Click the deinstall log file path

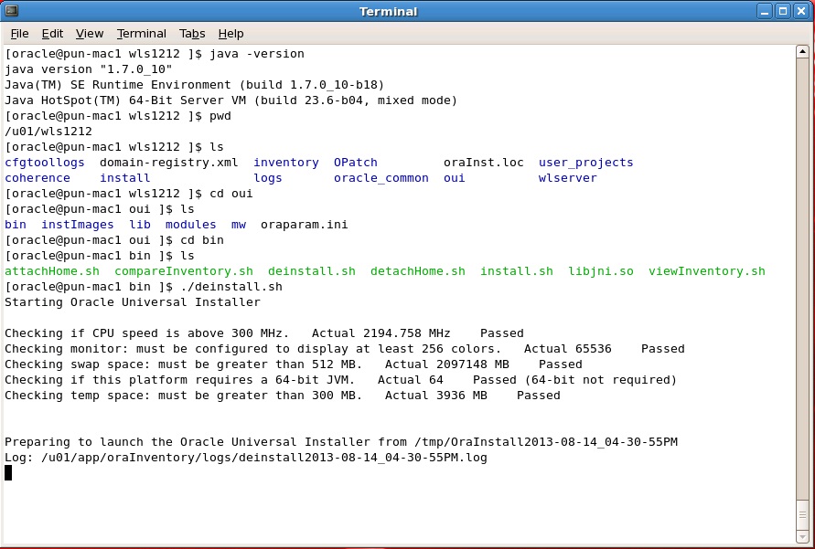(264, 459)
